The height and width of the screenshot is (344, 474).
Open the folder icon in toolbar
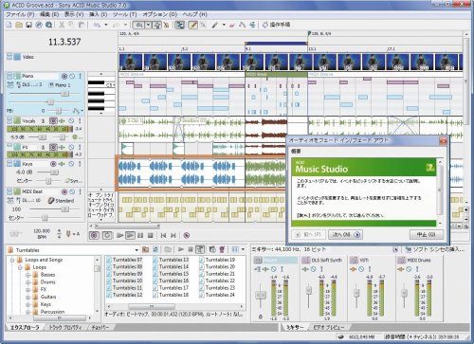(19, 25)
